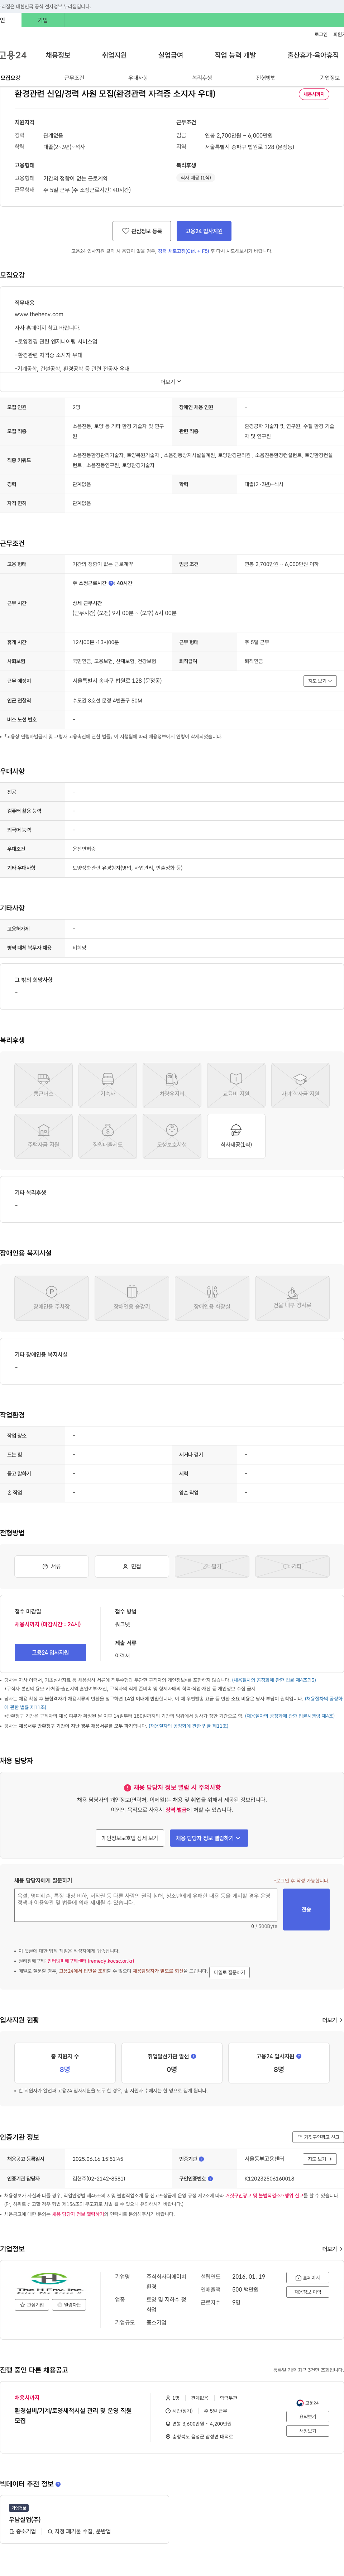Click 관심정보 등록 heart button
This screenshot has height=2576, width=344.
point(142,231)
